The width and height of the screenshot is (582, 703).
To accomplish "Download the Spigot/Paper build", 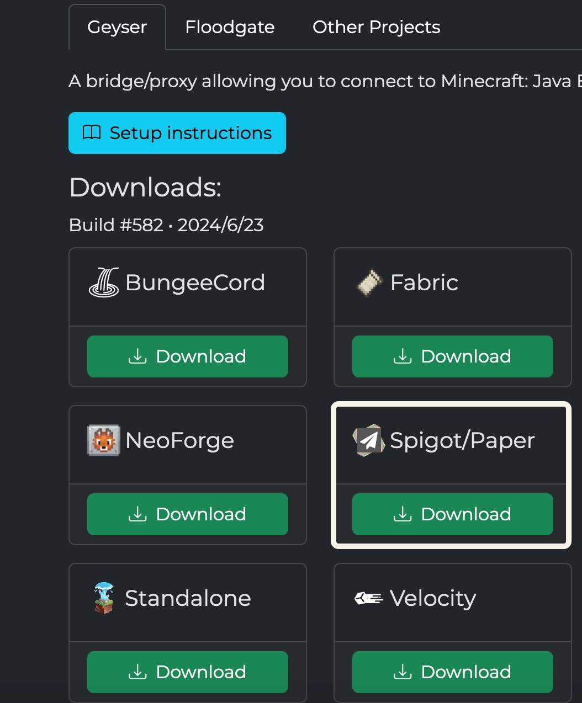I will 452,514.
